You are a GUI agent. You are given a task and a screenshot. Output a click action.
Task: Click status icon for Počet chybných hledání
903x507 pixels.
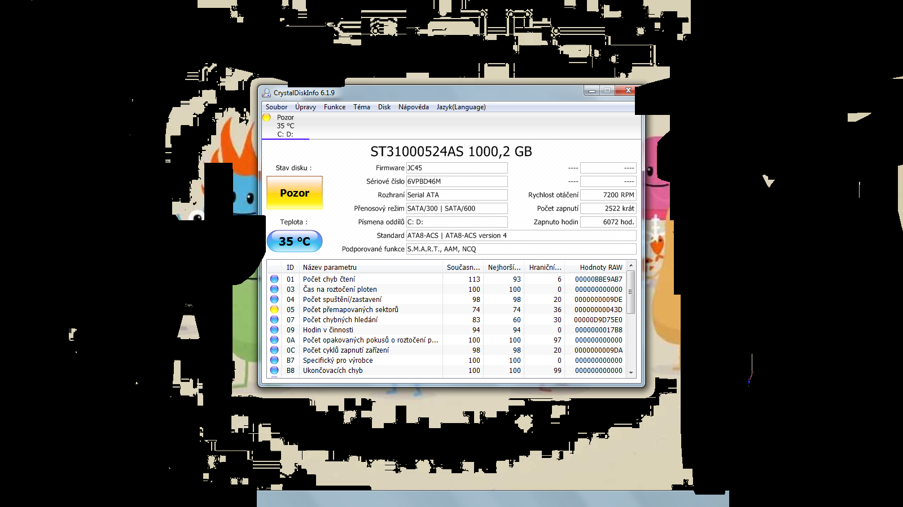[x=274, y=319]
